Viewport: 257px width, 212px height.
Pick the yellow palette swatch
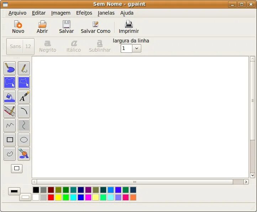[x=58, y=197]
